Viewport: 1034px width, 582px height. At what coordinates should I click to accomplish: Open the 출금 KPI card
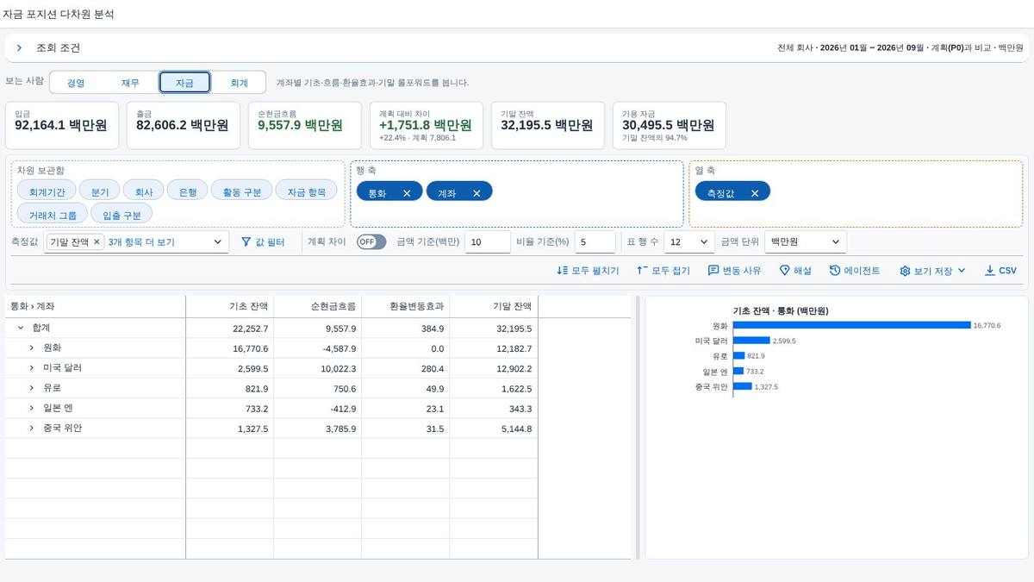click(185, 125)
